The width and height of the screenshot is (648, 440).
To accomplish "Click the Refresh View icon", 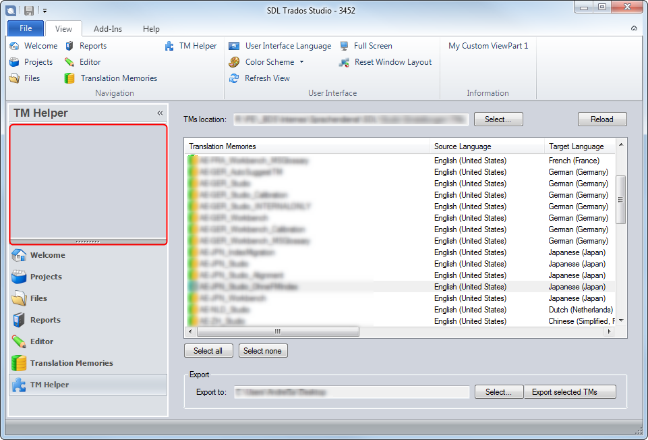I will (x=234, y=78).
